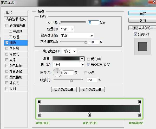Select the left color stop #5f6160
This screenshot has height=129, width=156.
39,115
